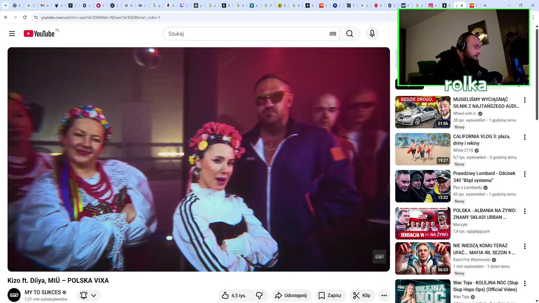Open the Wheel with it. channel link
539x303 pixels.
465,114
